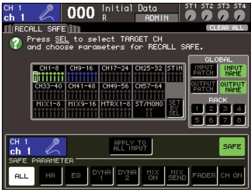Toggle global OUTPUT NAME recall safe
251x190 pixels.
[233, 87]
